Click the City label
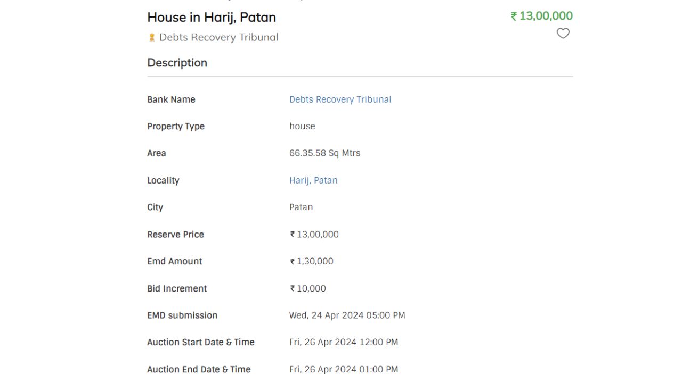682x383 pixels. click(x=155, y=207)
